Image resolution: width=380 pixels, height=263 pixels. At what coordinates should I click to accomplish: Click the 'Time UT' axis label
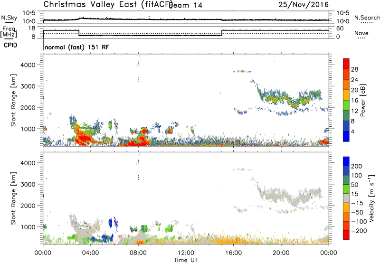pyautogui.click(x=186, y=260)
